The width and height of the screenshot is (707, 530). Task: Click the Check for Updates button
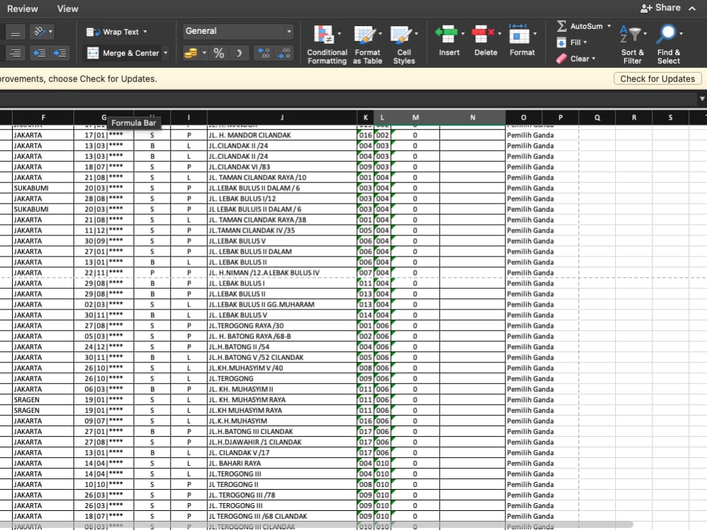(658, 79)
